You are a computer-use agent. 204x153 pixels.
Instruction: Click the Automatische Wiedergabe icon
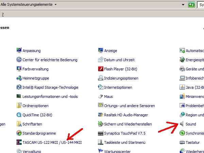coord(182,50)
